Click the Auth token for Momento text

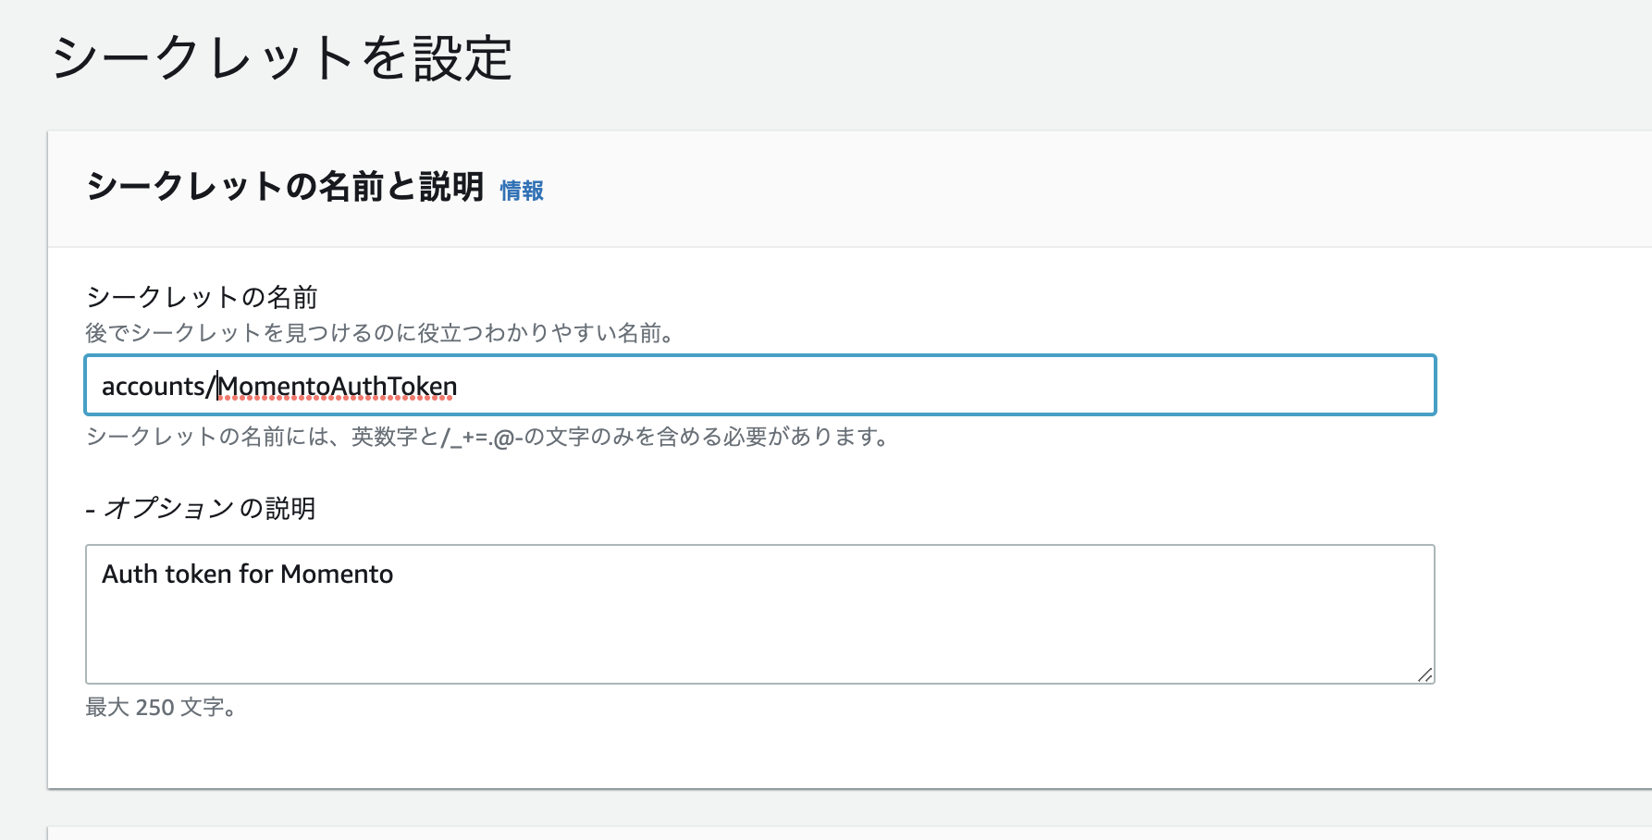248,574
